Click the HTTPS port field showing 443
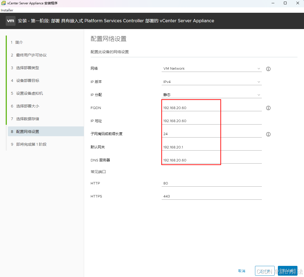Image resolution: width=304 pixels, height=277 pixels. point(211,196)
